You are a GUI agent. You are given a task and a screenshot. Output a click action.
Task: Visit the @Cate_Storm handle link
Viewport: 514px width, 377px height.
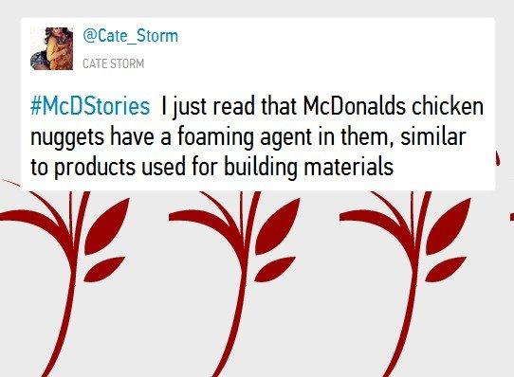pyautogui.click(x=131, y=36)
